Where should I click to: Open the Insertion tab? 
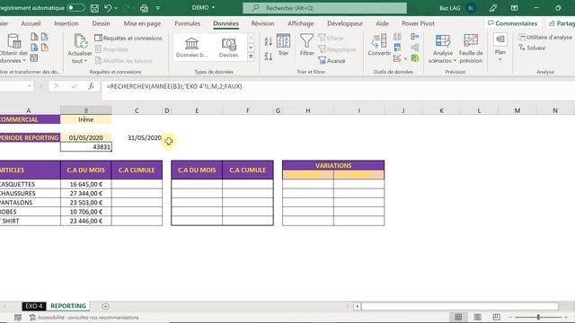pos(66,23)
